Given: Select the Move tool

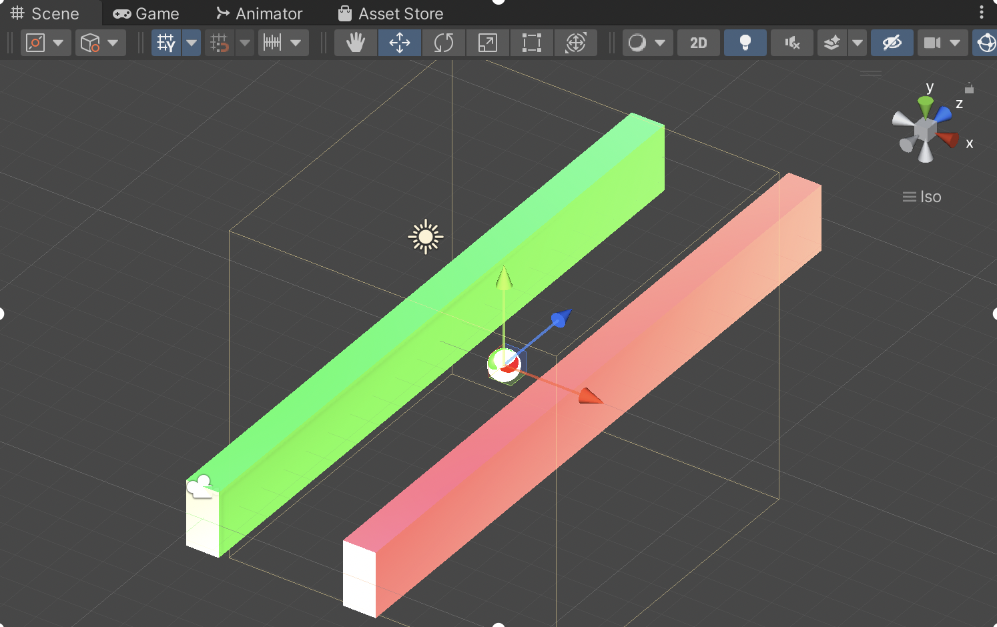Looking at the screenshot, I should click(x=400, y=43).
